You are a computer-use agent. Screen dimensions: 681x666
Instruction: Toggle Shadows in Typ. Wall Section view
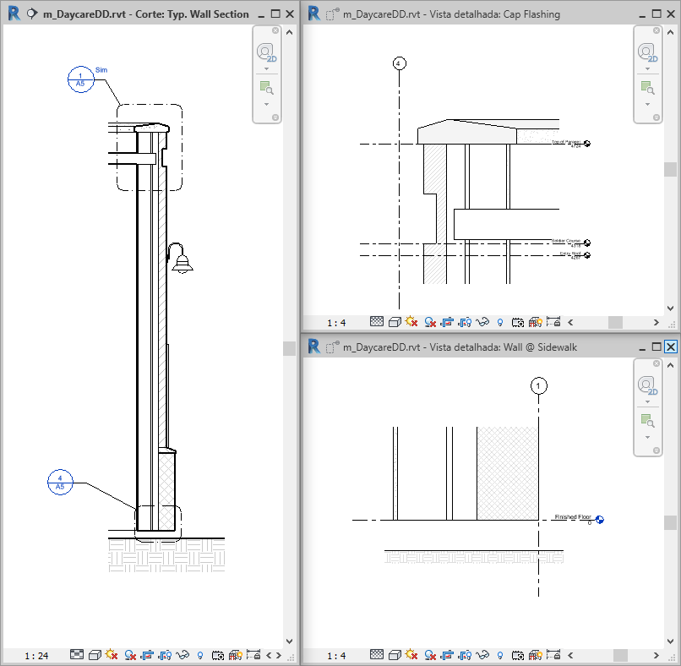coord(130,655)
